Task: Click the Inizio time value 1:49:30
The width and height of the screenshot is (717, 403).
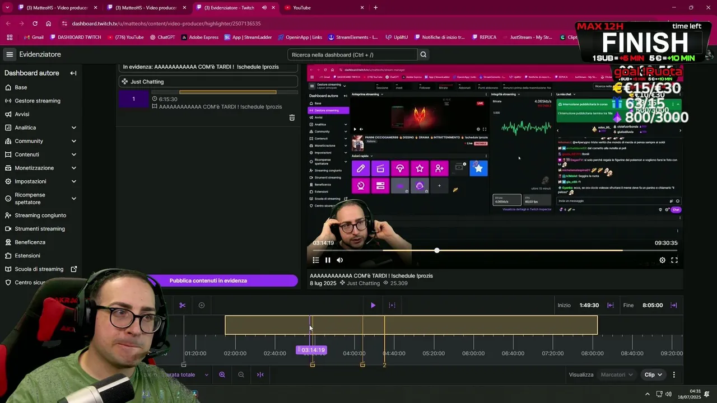Action: (589, 305)
